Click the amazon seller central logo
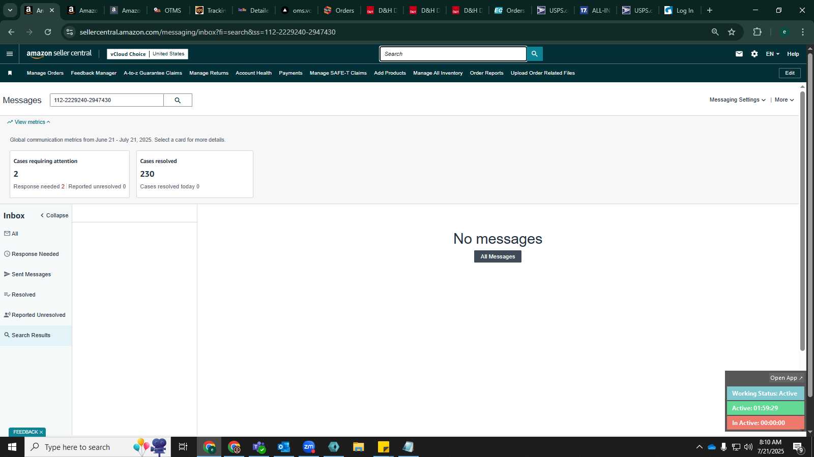The width and height of the screenshot is (814, 457). coord(59,54)
